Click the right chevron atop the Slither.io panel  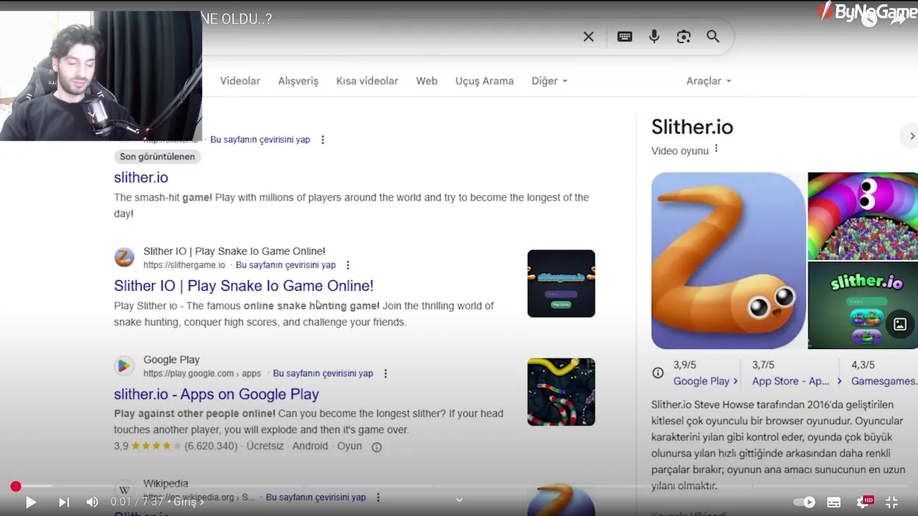(912, 136)
